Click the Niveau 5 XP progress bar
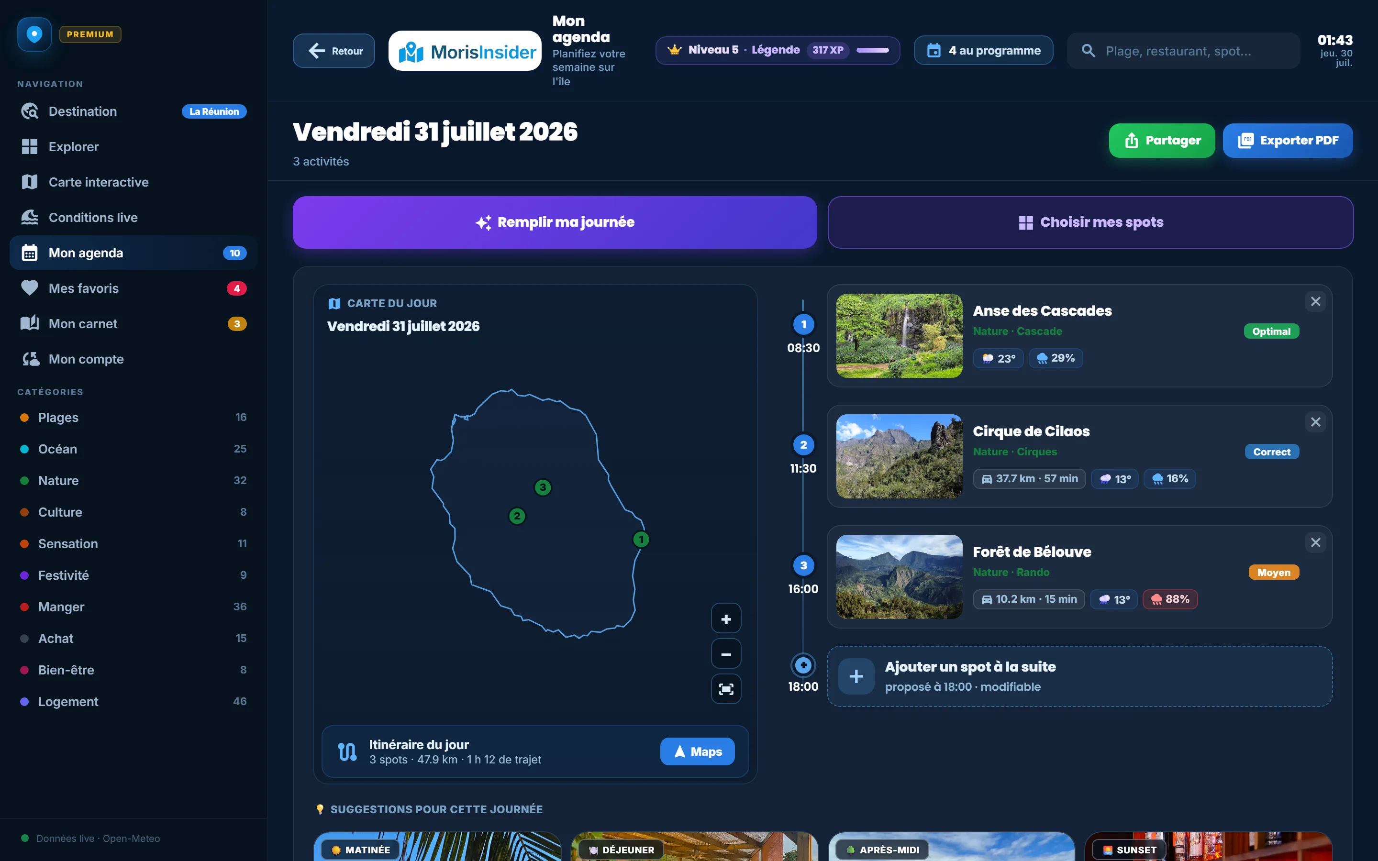 [x=872, y=50]
